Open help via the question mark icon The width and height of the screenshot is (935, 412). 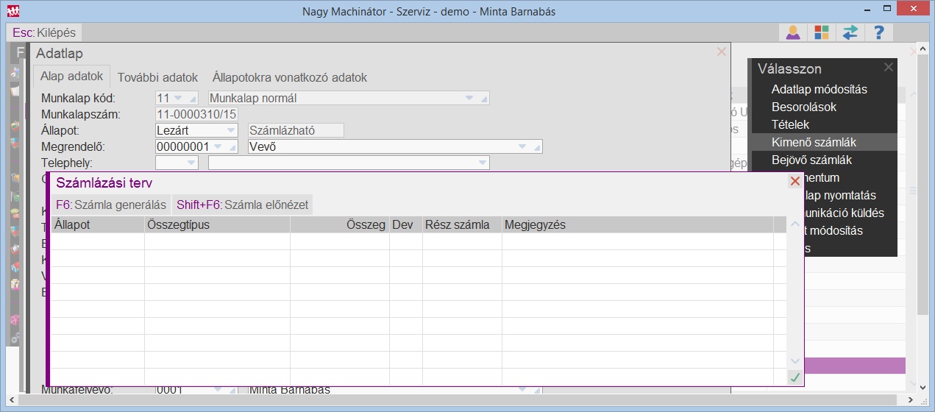click(x=878, y=32)
